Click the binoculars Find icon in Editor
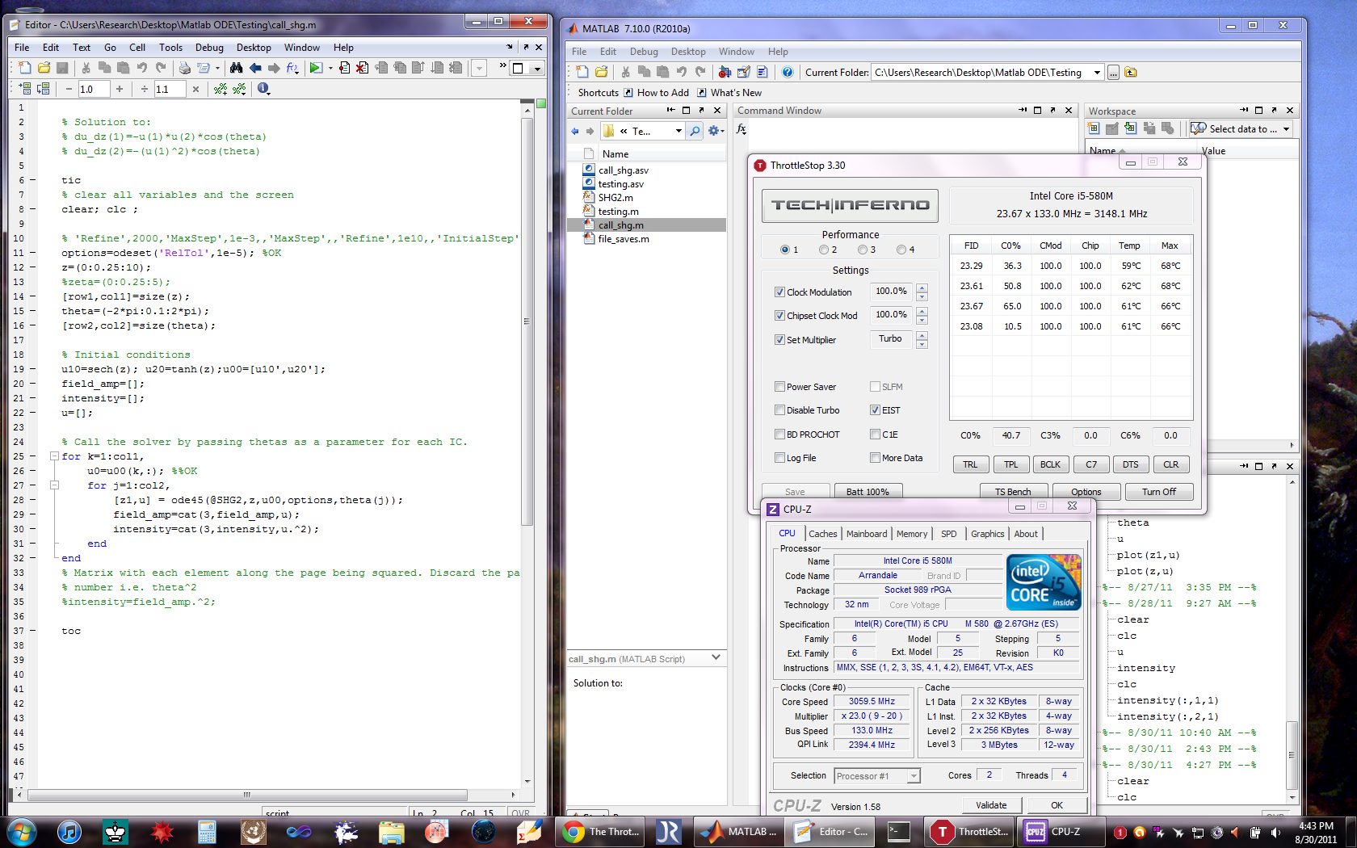 (x=236, y=68)
